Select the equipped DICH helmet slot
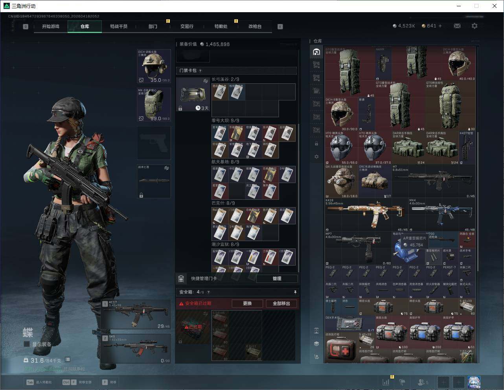Viewport: 504px width, 390px height. 154,66
